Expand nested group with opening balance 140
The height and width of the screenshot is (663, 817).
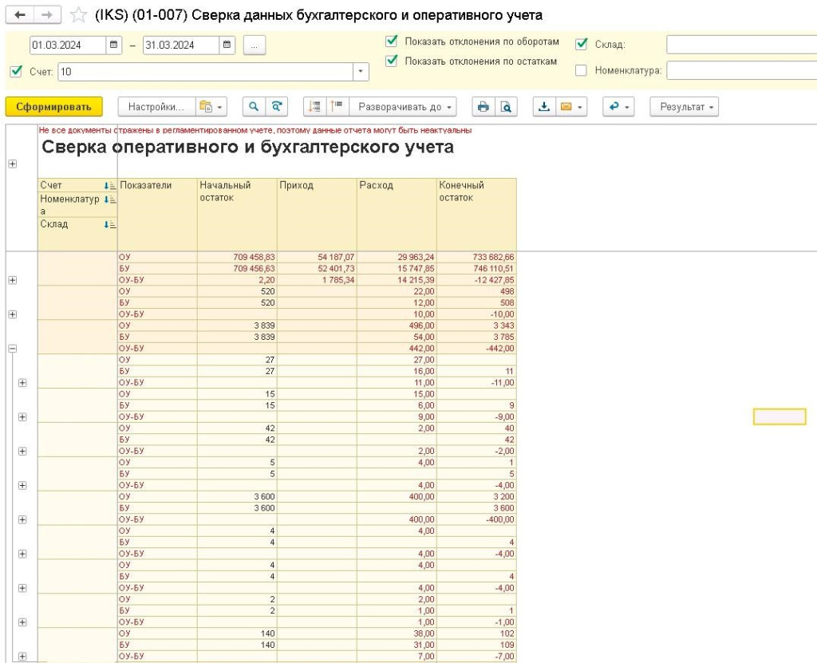click(x=22, y=657)
